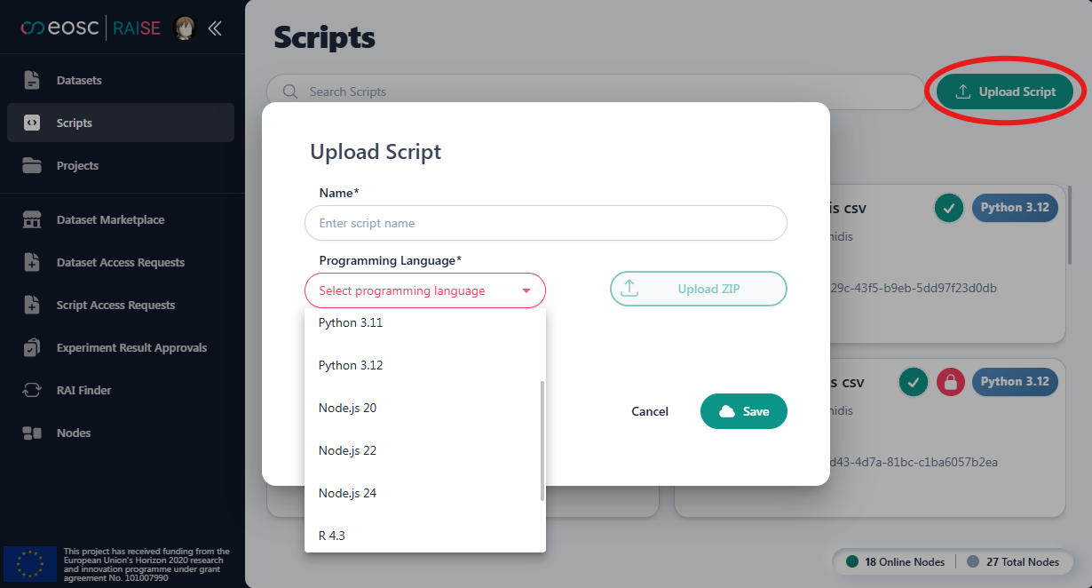1092x588 pixels.
Task: Click the Dataset Marketplace icon
Action: pyautogui.click(x=32, y=219)
